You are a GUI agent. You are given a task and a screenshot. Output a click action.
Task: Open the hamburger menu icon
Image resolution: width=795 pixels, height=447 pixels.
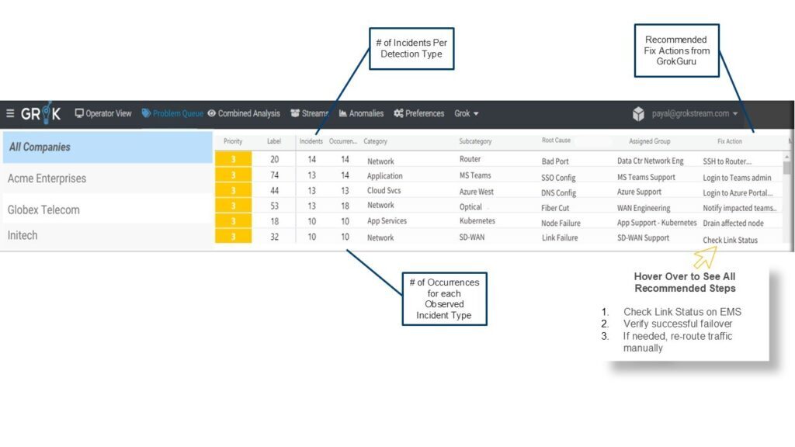9,113
